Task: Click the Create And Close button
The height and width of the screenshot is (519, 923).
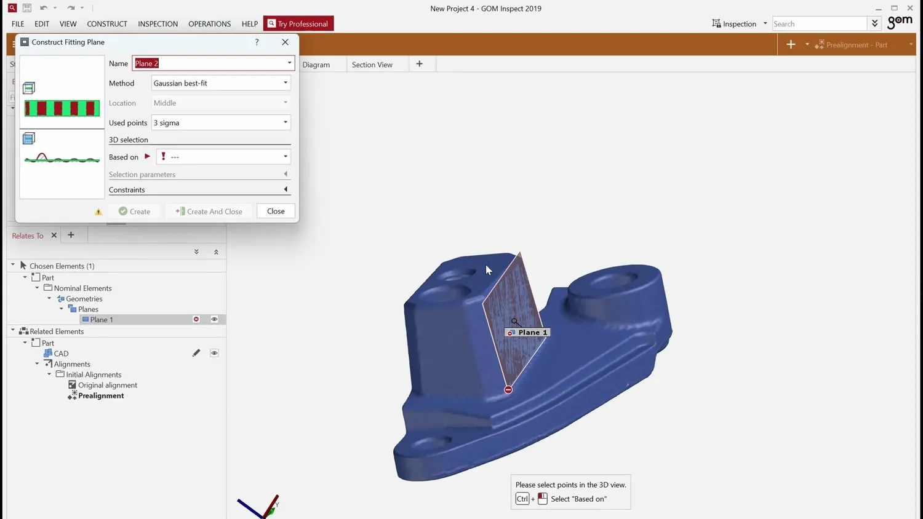Action: coord(209,211)
